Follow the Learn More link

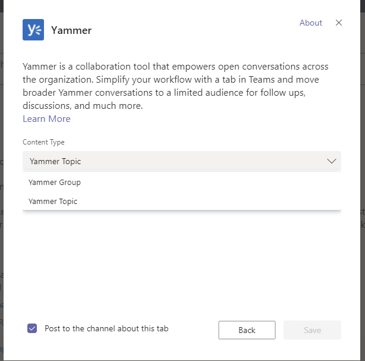coord(46,119)
